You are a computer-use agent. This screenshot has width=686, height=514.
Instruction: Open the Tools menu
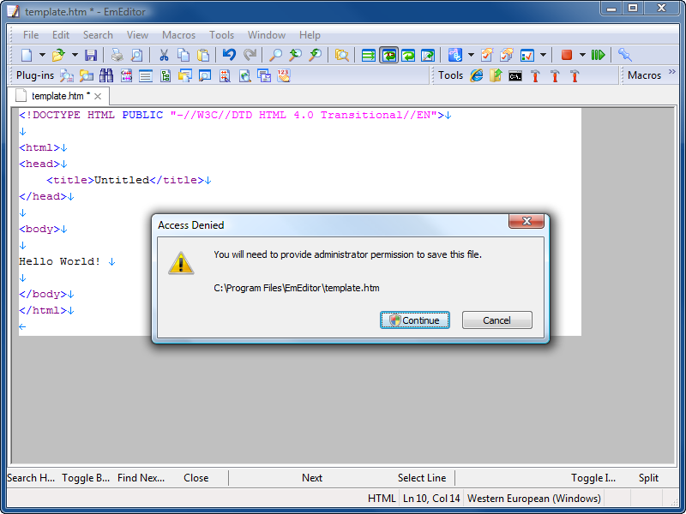(x=221, y=35)
